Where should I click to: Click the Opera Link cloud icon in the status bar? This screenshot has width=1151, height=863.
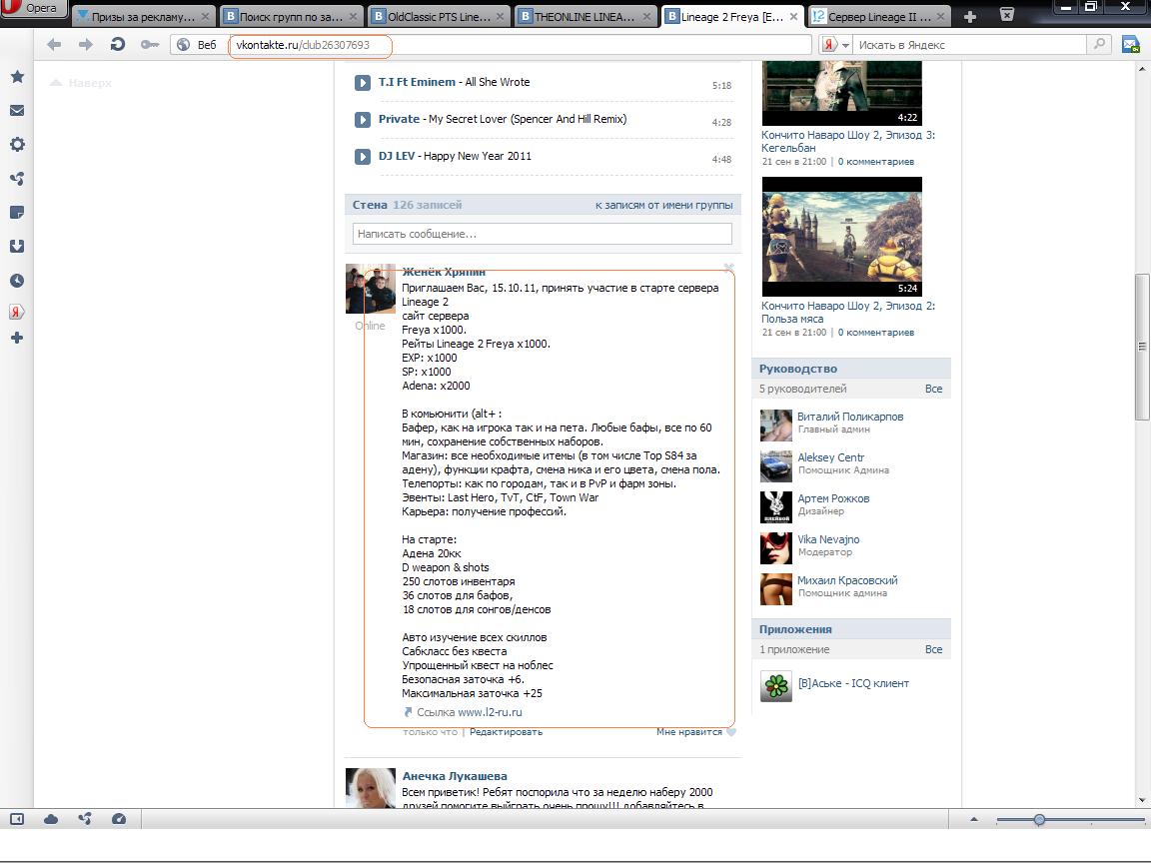[51, 819]
